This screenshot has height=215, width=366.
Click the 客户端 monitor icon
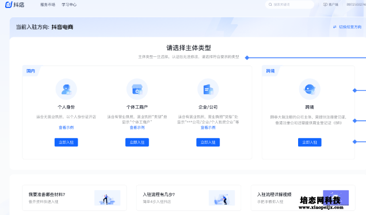point(325,5)
